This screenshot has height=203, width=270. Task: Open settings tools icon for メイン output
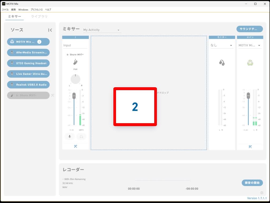[250, 147]
